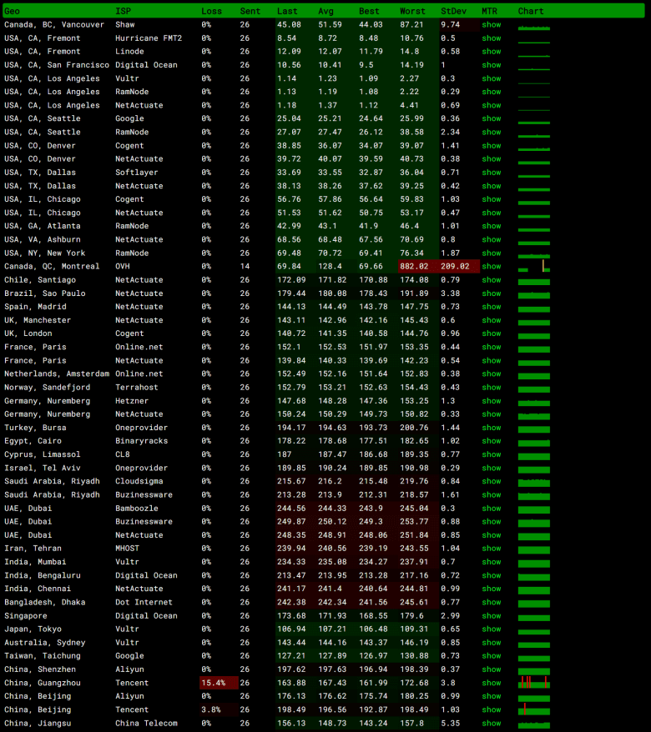Open show link for Dallas Softlayer
This screenshot has width=651, height=732.
click(491, 173)
